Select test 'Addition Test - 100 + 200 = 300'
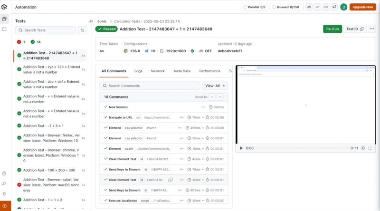The height and width of the screenshot is (211, 380). 50,170
